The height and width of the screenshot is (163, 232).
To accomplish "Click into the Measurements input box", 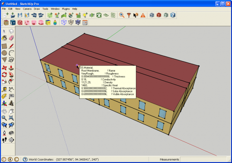I will tap(203, 159).
